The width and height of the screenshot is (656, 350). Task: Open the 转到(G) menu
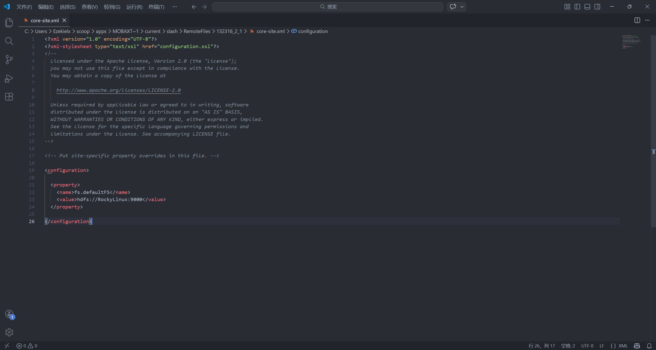pos(112,7)
